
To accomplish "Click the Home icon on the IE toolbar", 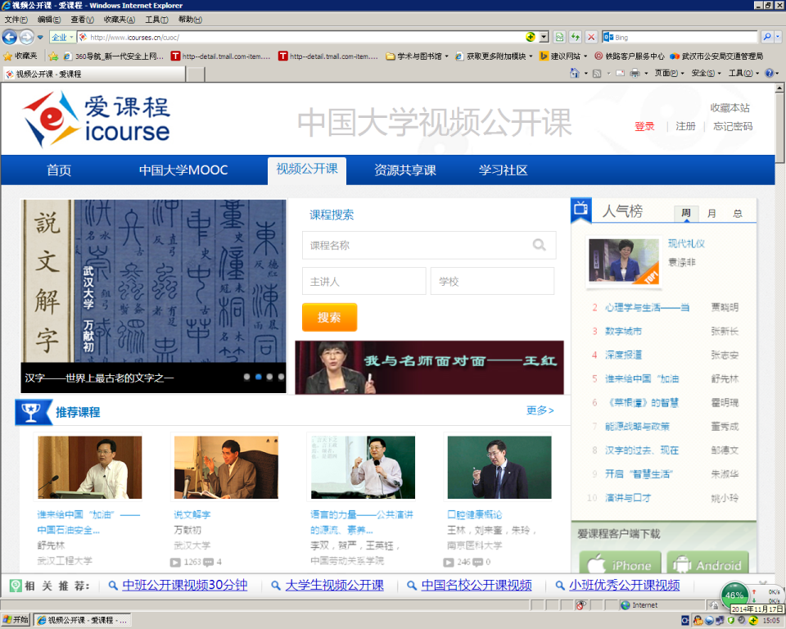I will (574, 72).
